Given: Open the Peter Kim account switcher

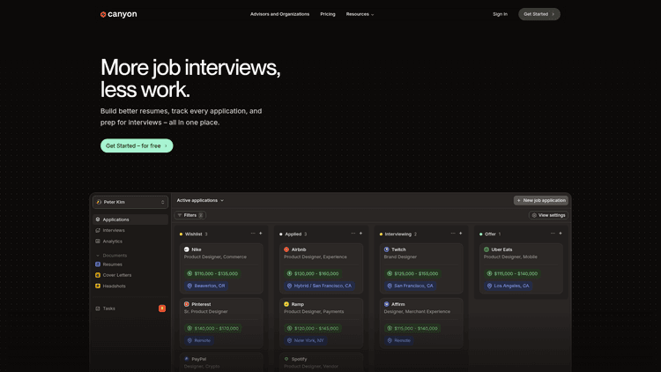Looking at the screenshot, I should coord(130,202).
